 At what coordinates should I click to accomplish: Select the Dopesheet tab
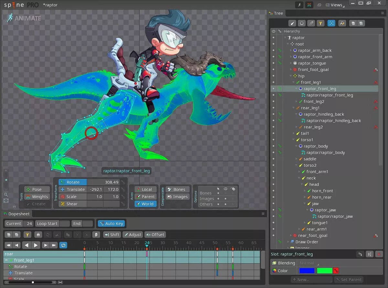pyautogui.click(x=17, y=214)
